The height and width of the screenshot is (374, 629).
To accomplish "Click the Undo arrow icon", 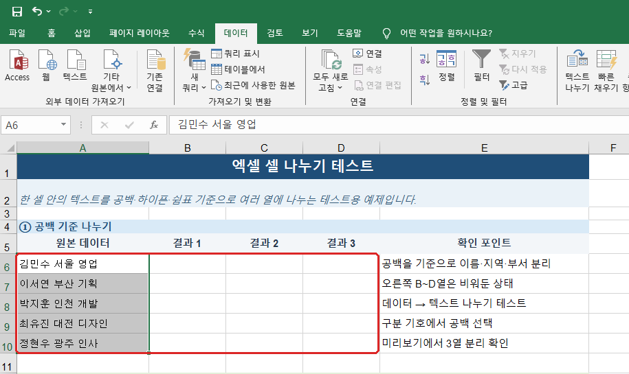I will coord(37,11).
